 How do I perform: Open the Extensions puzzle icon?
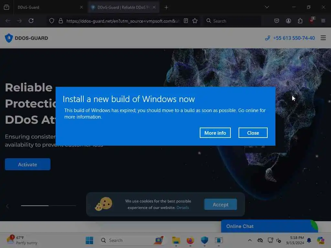(x=300, y=21)
